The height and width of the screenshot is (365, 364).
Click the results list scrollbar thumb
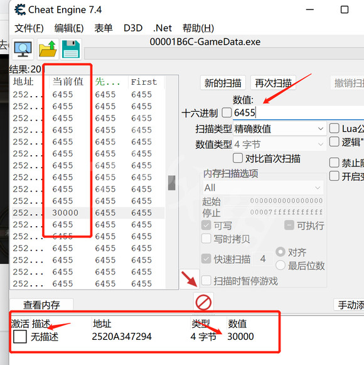tap(172, 183)
